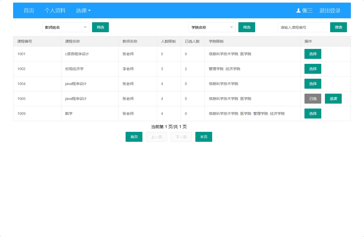
Task: Select course 1004 java程序设计
Action: [313, 84]
